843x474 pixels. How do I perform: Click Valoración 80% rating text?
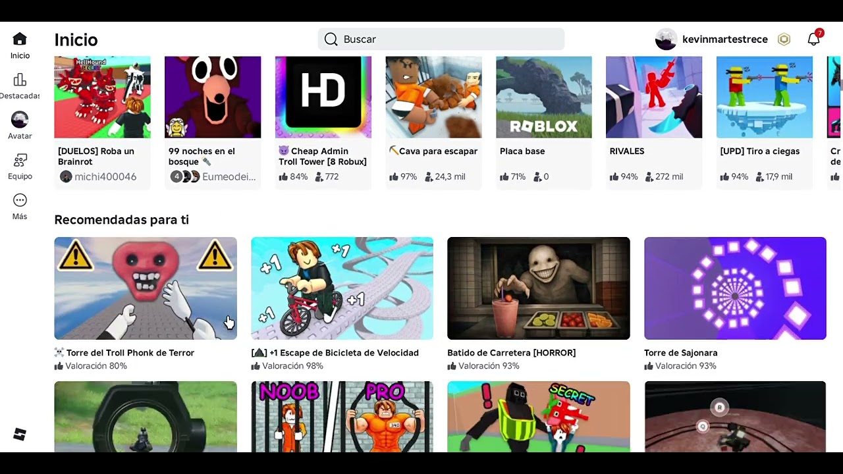click(96, 366)
